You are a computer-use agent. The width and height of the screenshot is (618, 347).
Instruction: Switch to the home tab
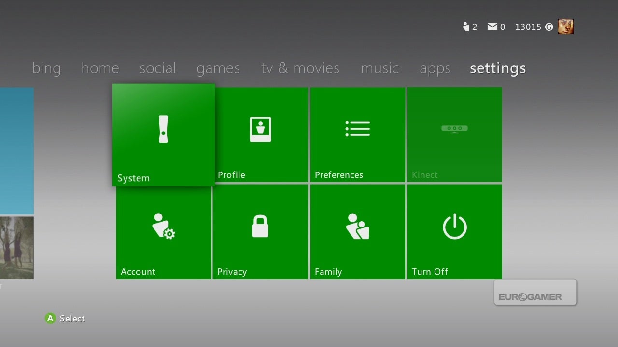tap(100, 68)
